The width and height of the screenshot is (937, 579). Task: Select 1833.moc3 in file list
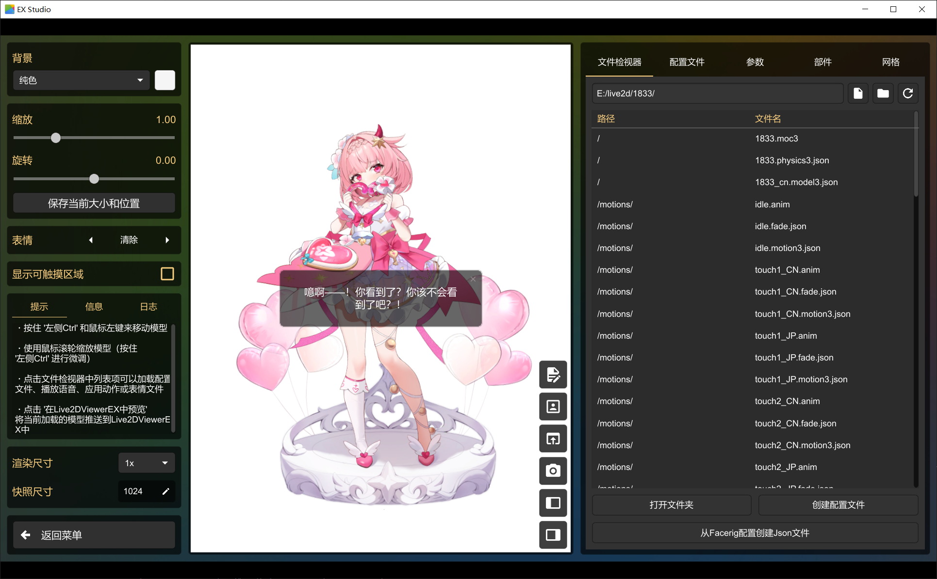753,139
